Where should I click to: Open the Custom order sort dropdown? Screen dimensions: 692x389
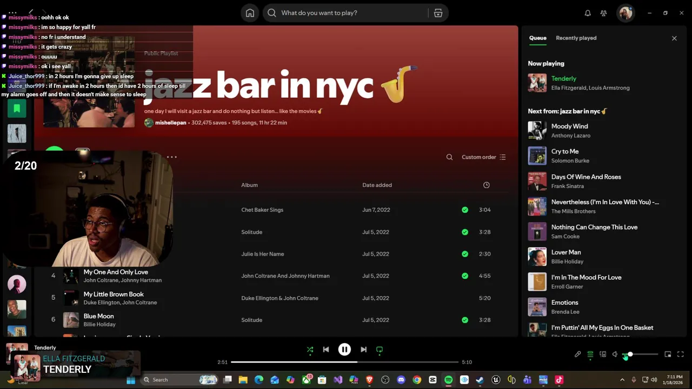484,157
